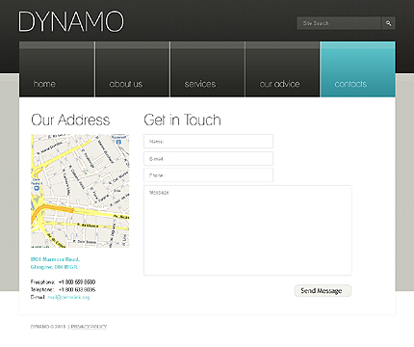
Task: Open the street map thumbnail
Action: [80, 191]
